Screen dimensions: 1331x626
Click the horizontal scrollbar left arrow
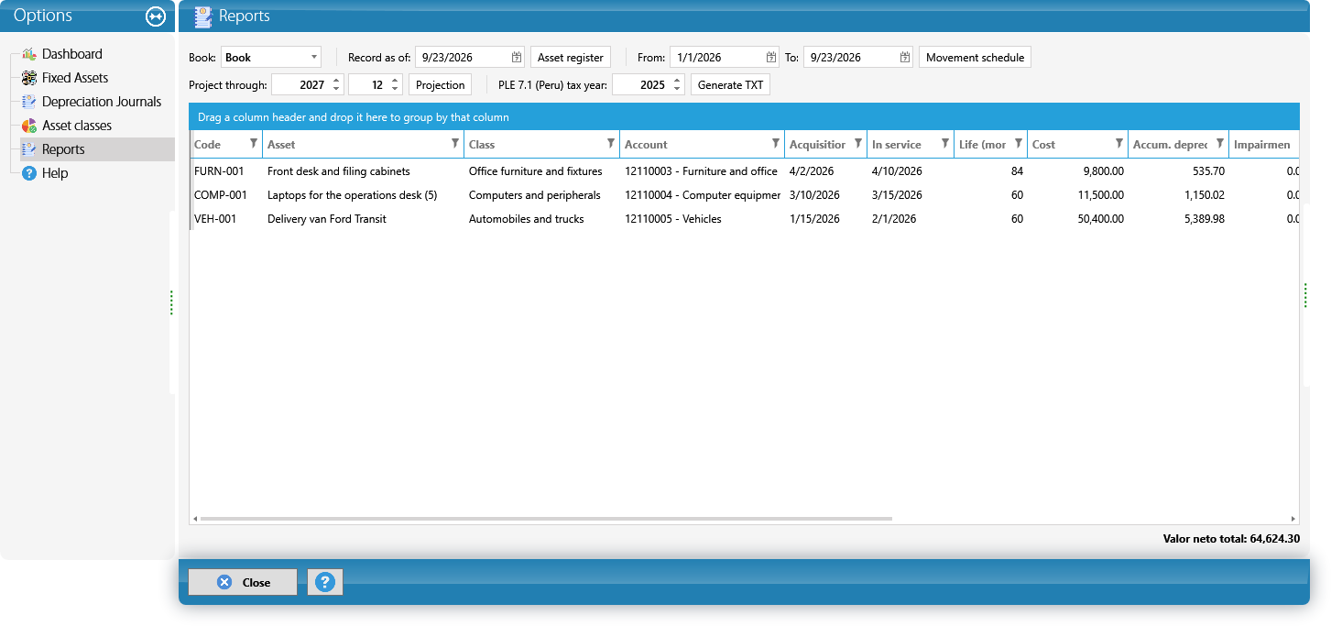pyautogui.click(x=194, y=519)
